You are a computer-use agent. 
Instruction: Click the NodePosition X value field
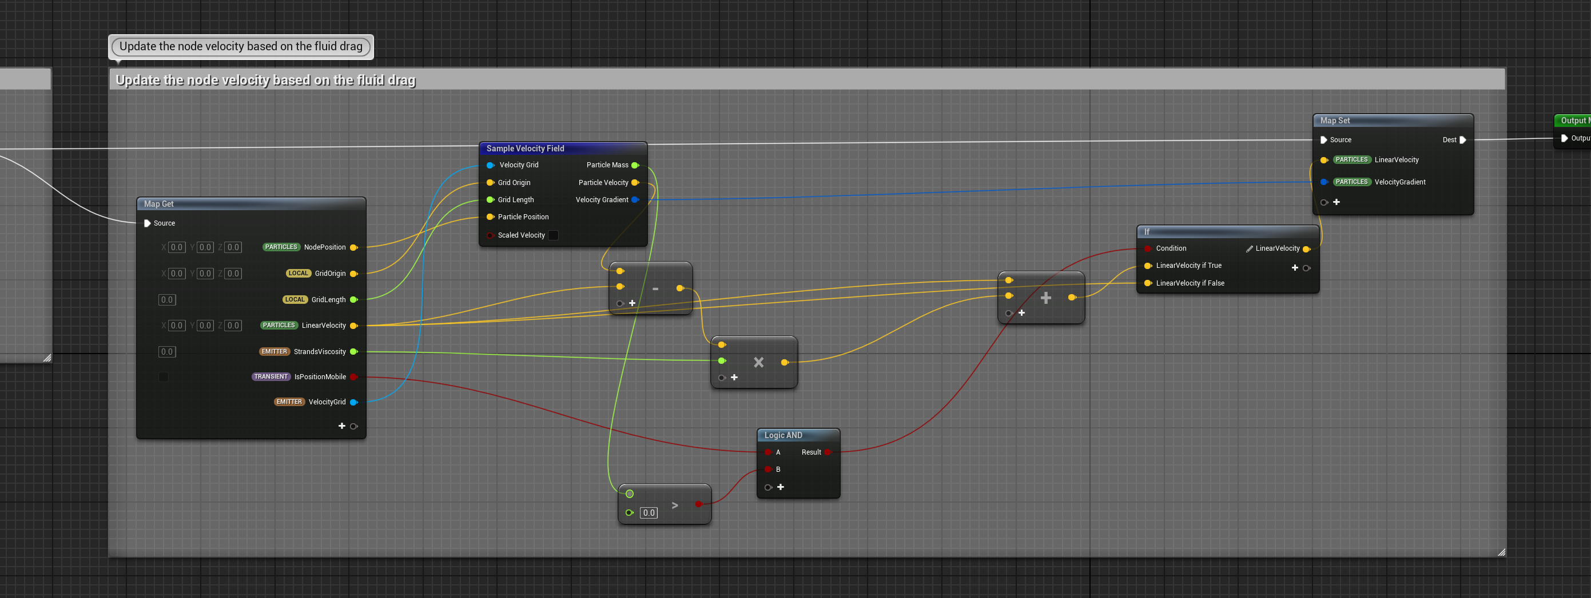coord(177,247)
